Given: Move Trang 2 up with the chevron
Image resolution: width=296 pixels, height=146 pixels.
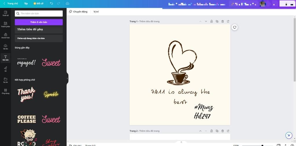Looking at the screenshot, I should 200,131.
